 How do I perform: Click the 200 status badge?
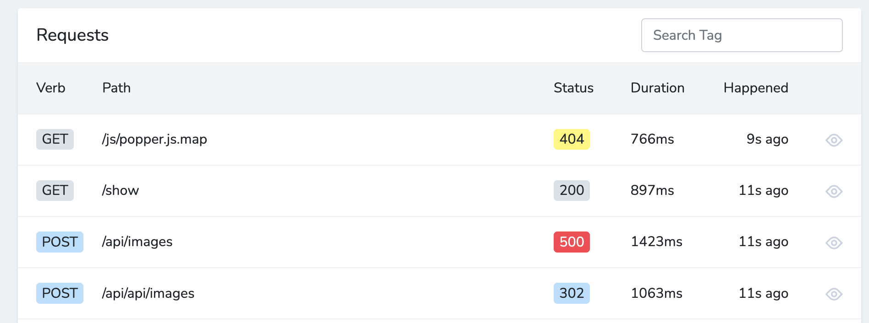571,190
